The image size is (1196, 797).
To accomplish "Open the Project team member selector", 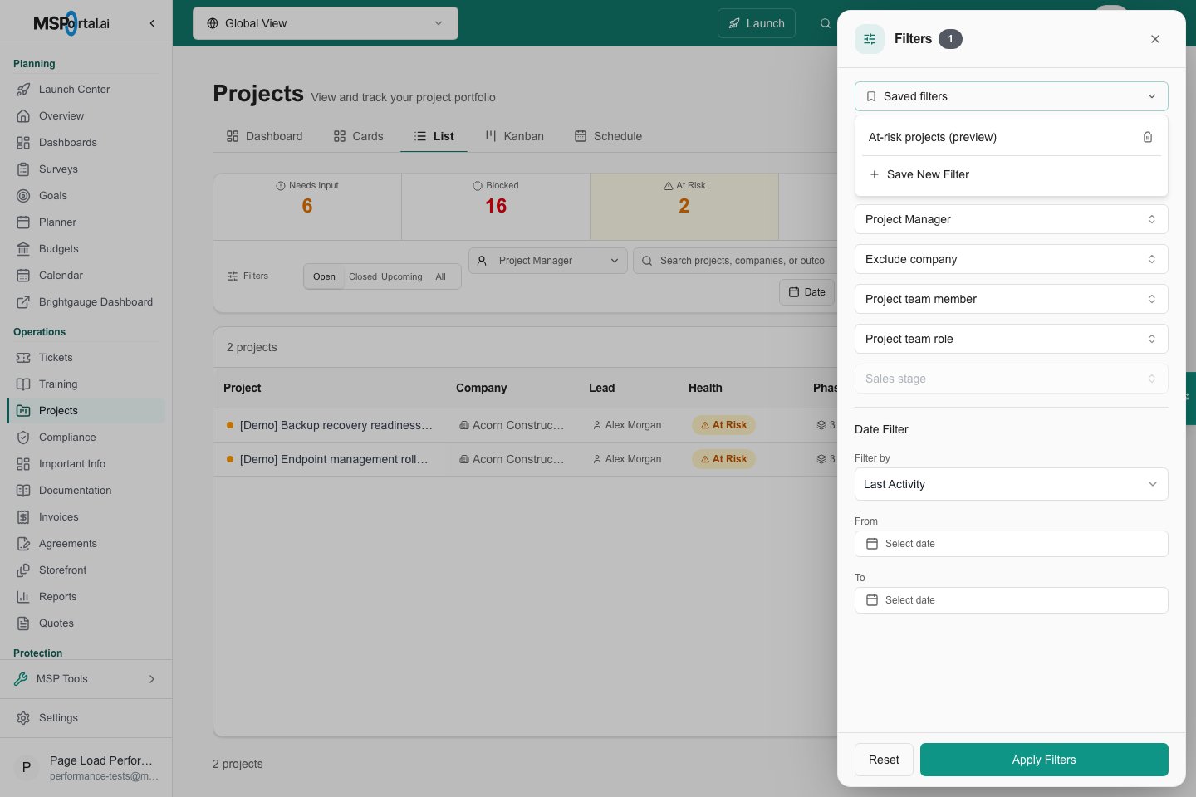I will 1012,299.
